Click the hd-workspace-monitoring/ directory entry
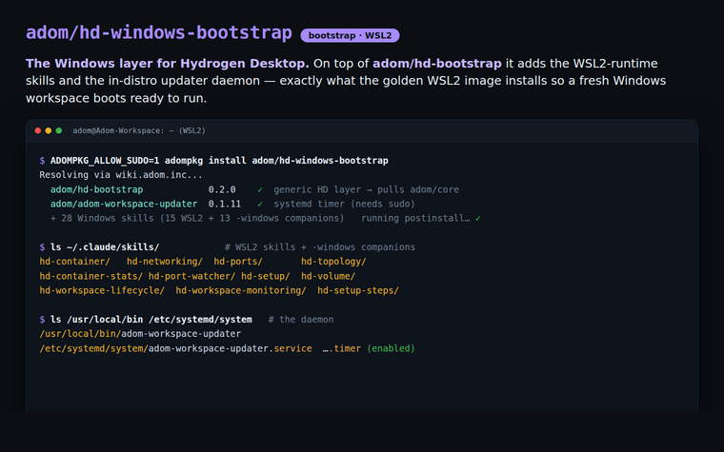This screenshot has width=724, height=452. pos(241,290)
